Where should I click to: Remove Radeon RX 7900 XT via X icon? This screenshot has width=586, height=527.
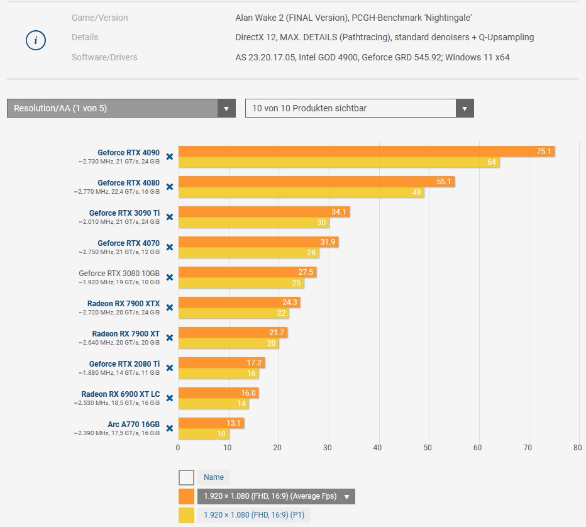click(170, 338)
